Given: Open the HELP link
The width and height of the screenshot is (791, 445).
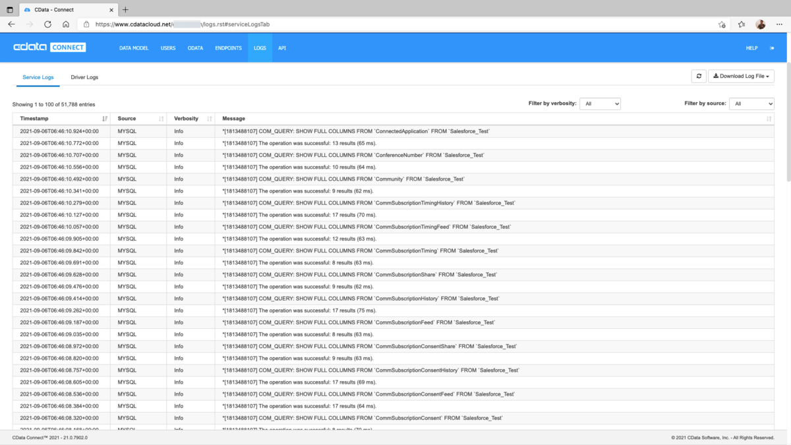Looking at the screenshot, I should click(x=751, y=48).
